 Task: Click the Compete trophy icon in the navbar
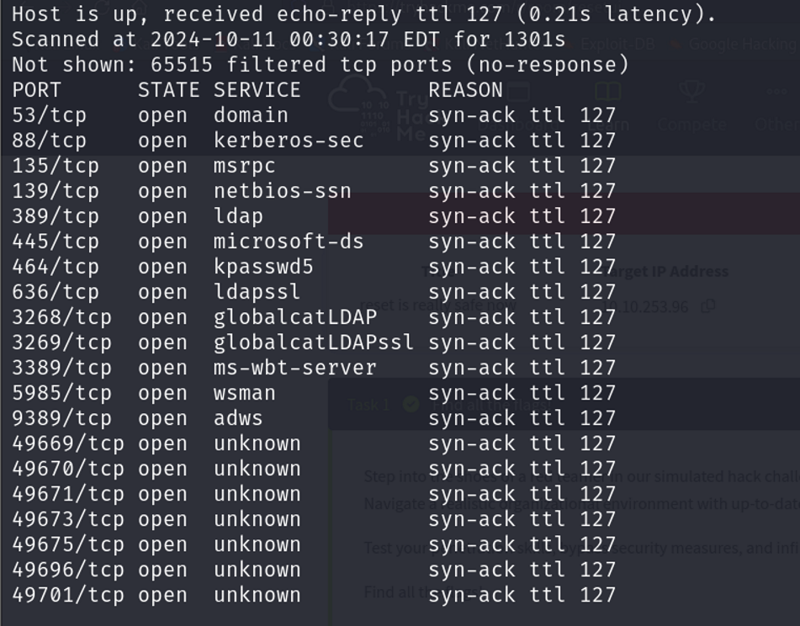(x=691, y=89)
